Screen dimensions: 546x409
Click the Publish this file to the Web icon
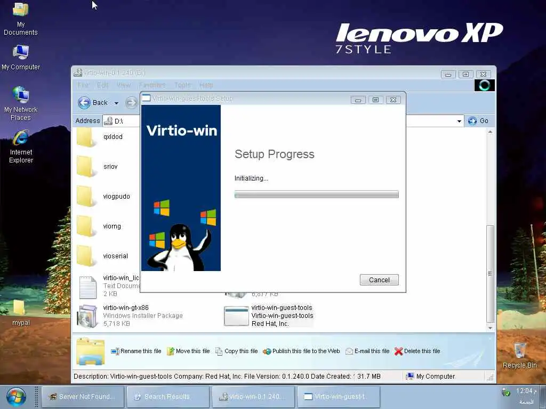click(267, 351)
